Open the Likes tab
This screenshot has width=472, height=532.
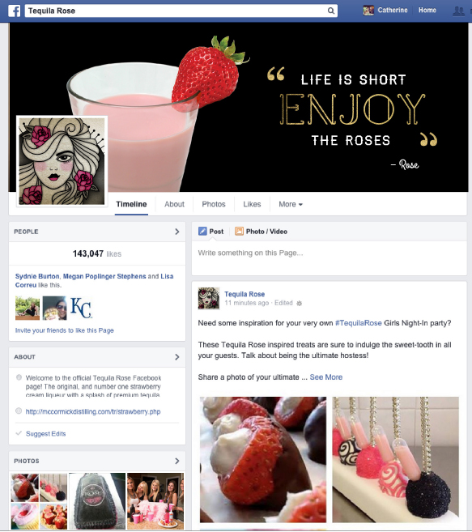[252, 204]
